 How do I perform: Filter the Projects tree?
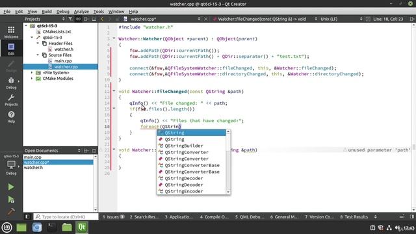[70, 19]
